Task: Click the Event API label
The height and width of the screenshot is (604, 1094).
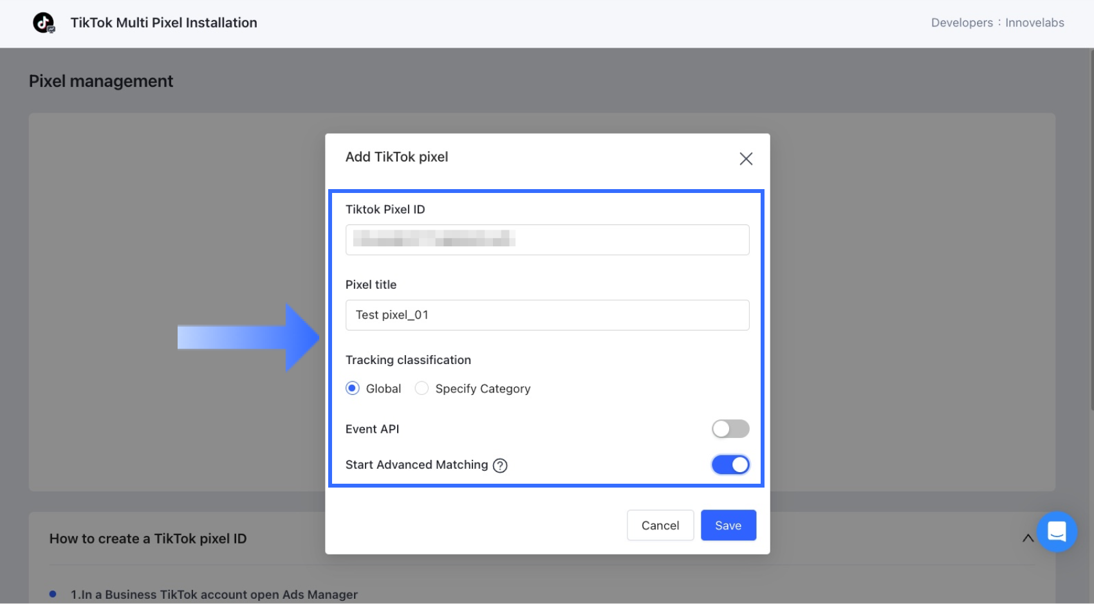Action: [x=372, y=429]
